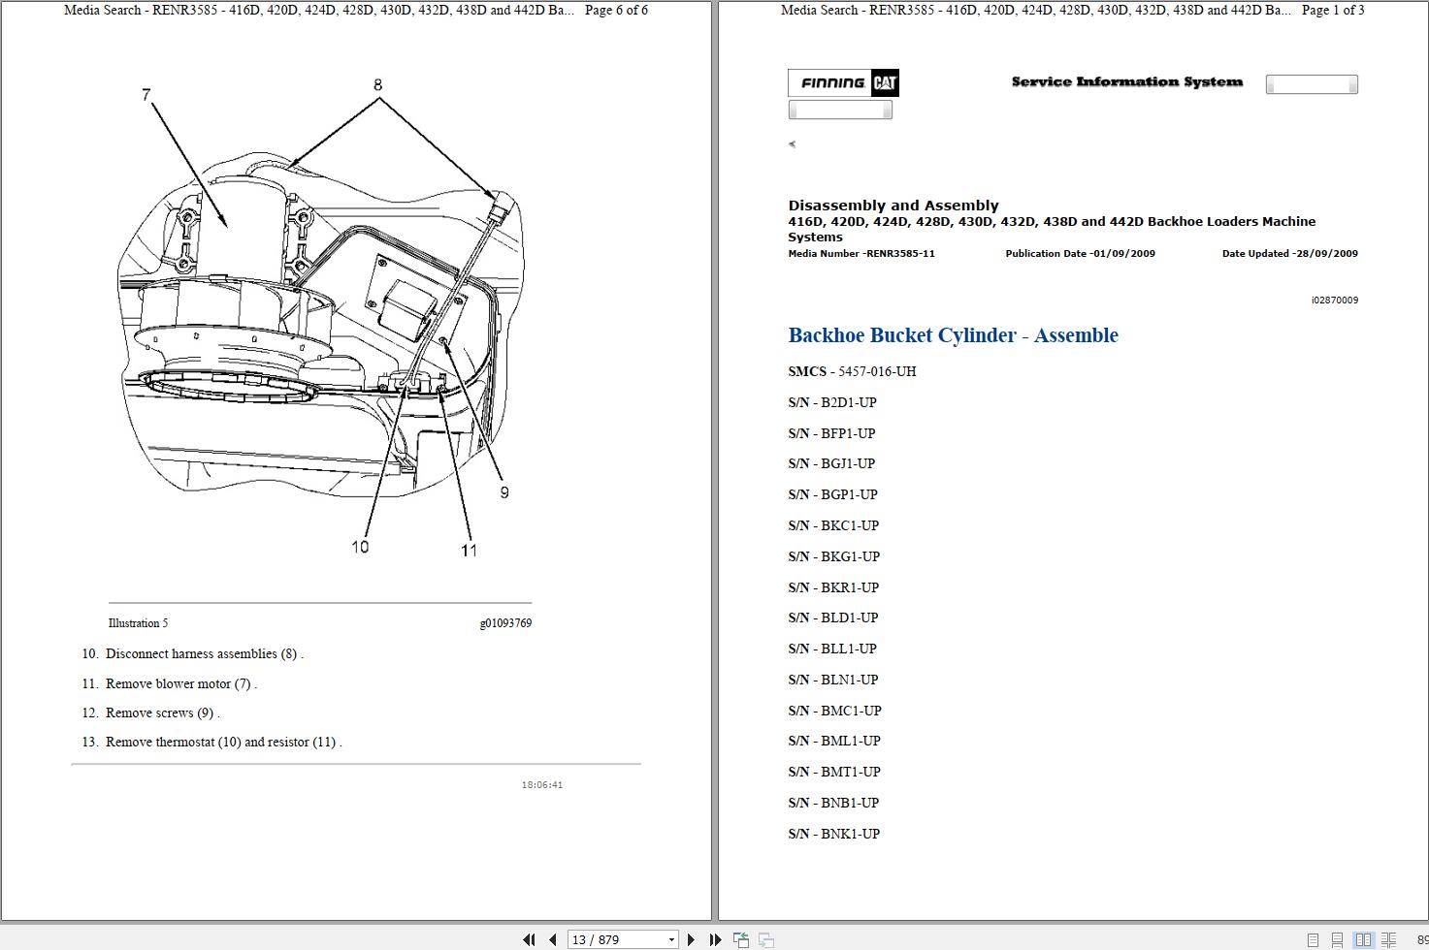Skip to the last page
The width and height of the screenshot is (1429, 950).
pos(715,939)
